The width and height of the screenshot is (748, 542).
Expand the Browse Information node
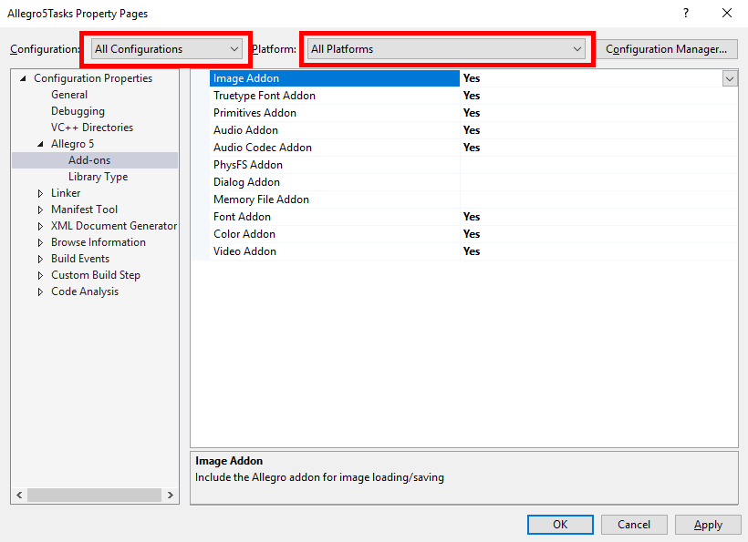click(40, 242)
